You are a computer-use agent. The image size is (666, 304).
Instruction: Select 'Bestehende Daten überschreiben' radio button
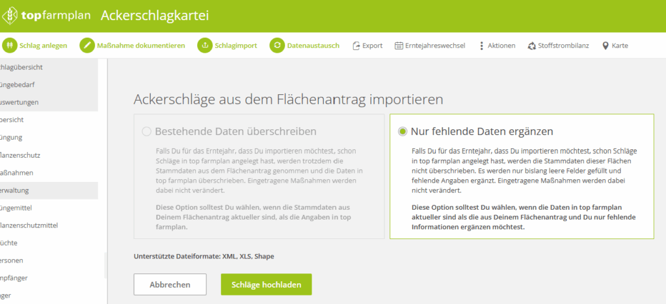coord(146,131)
